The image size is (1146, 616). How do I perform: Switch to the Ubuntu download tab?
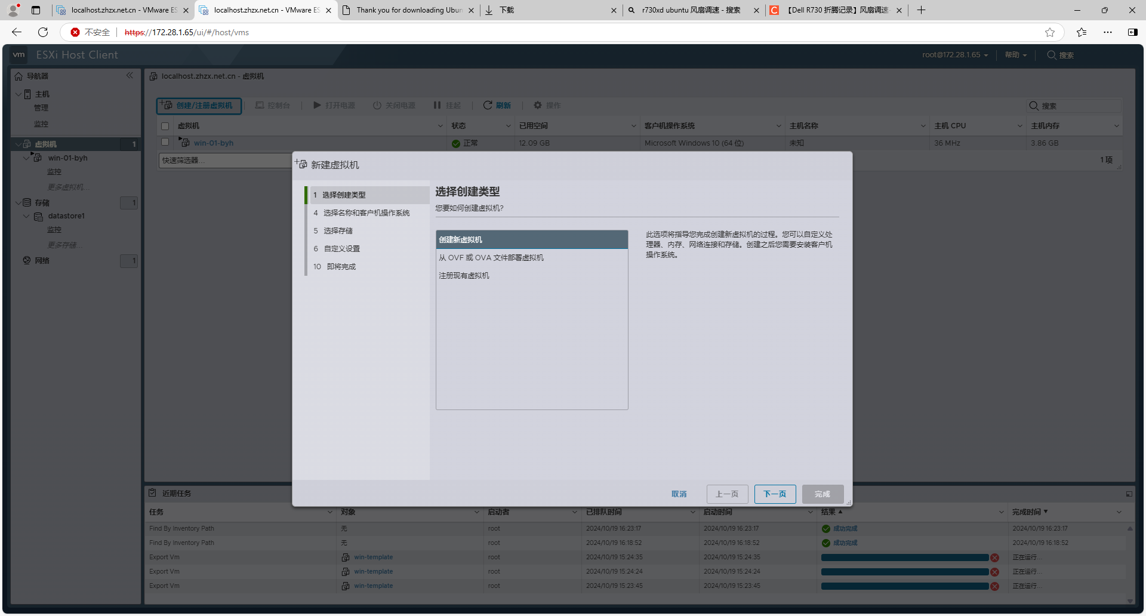point(408,10)
